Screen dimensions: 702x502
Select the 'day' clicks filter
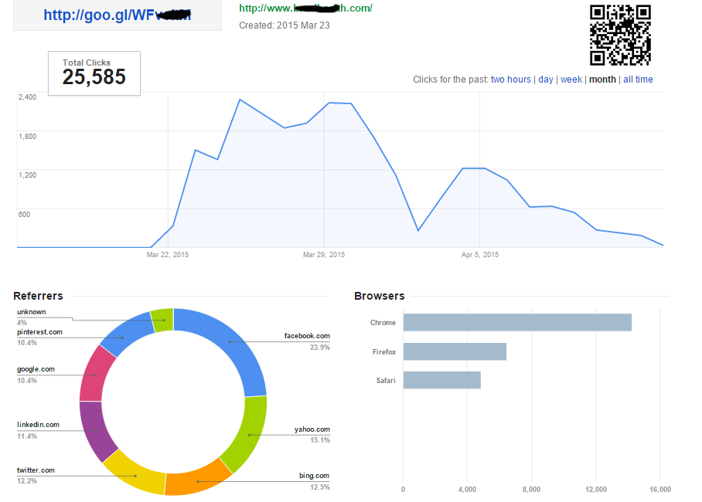pyautogui.click(x=546, y=79)
